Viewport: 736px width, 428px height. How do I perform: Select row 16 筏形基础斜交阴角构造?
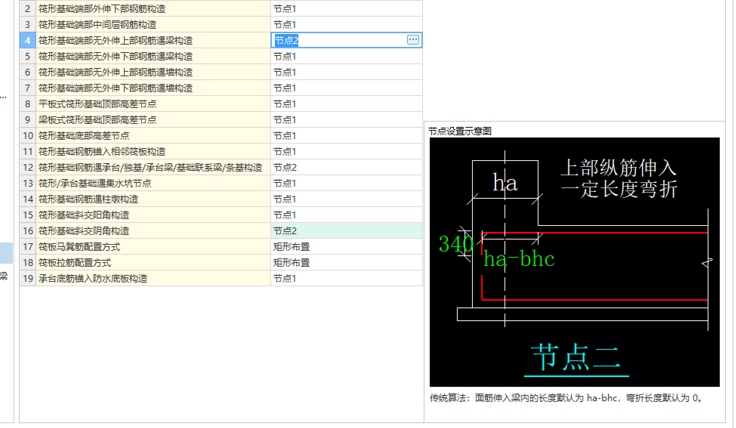click(x=153, y=230)
